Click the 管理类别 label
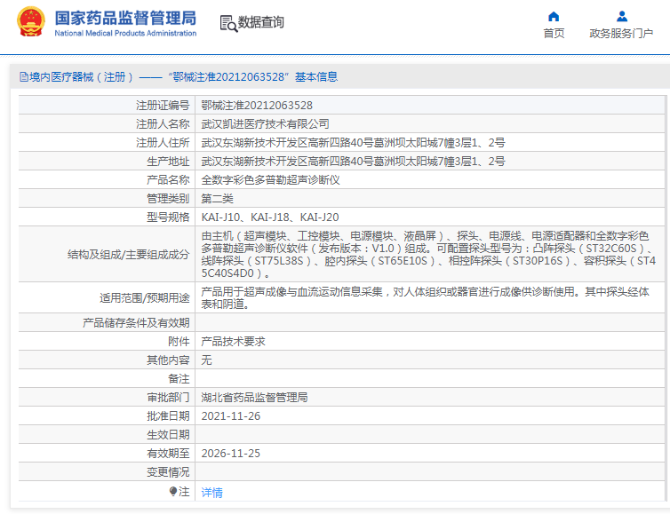The image size is (670, 514). coord(168,199)
